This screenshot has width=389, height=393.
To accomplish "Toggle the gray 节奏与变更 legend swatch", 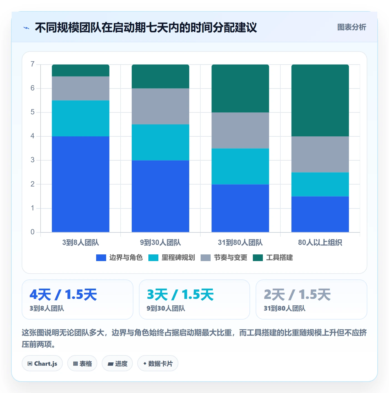I will (206, 258).
